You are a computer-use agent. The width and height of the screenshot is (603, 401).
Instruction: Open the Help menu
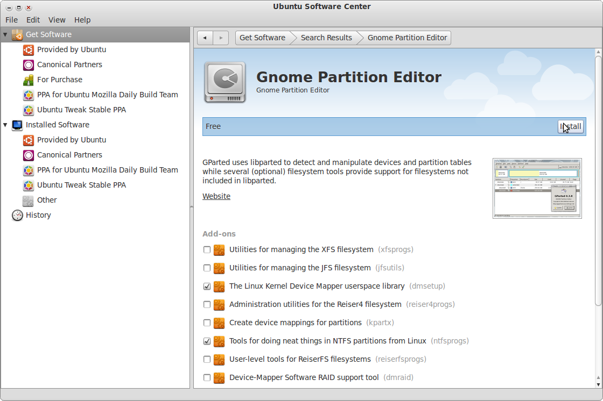[x=82, y=20]
